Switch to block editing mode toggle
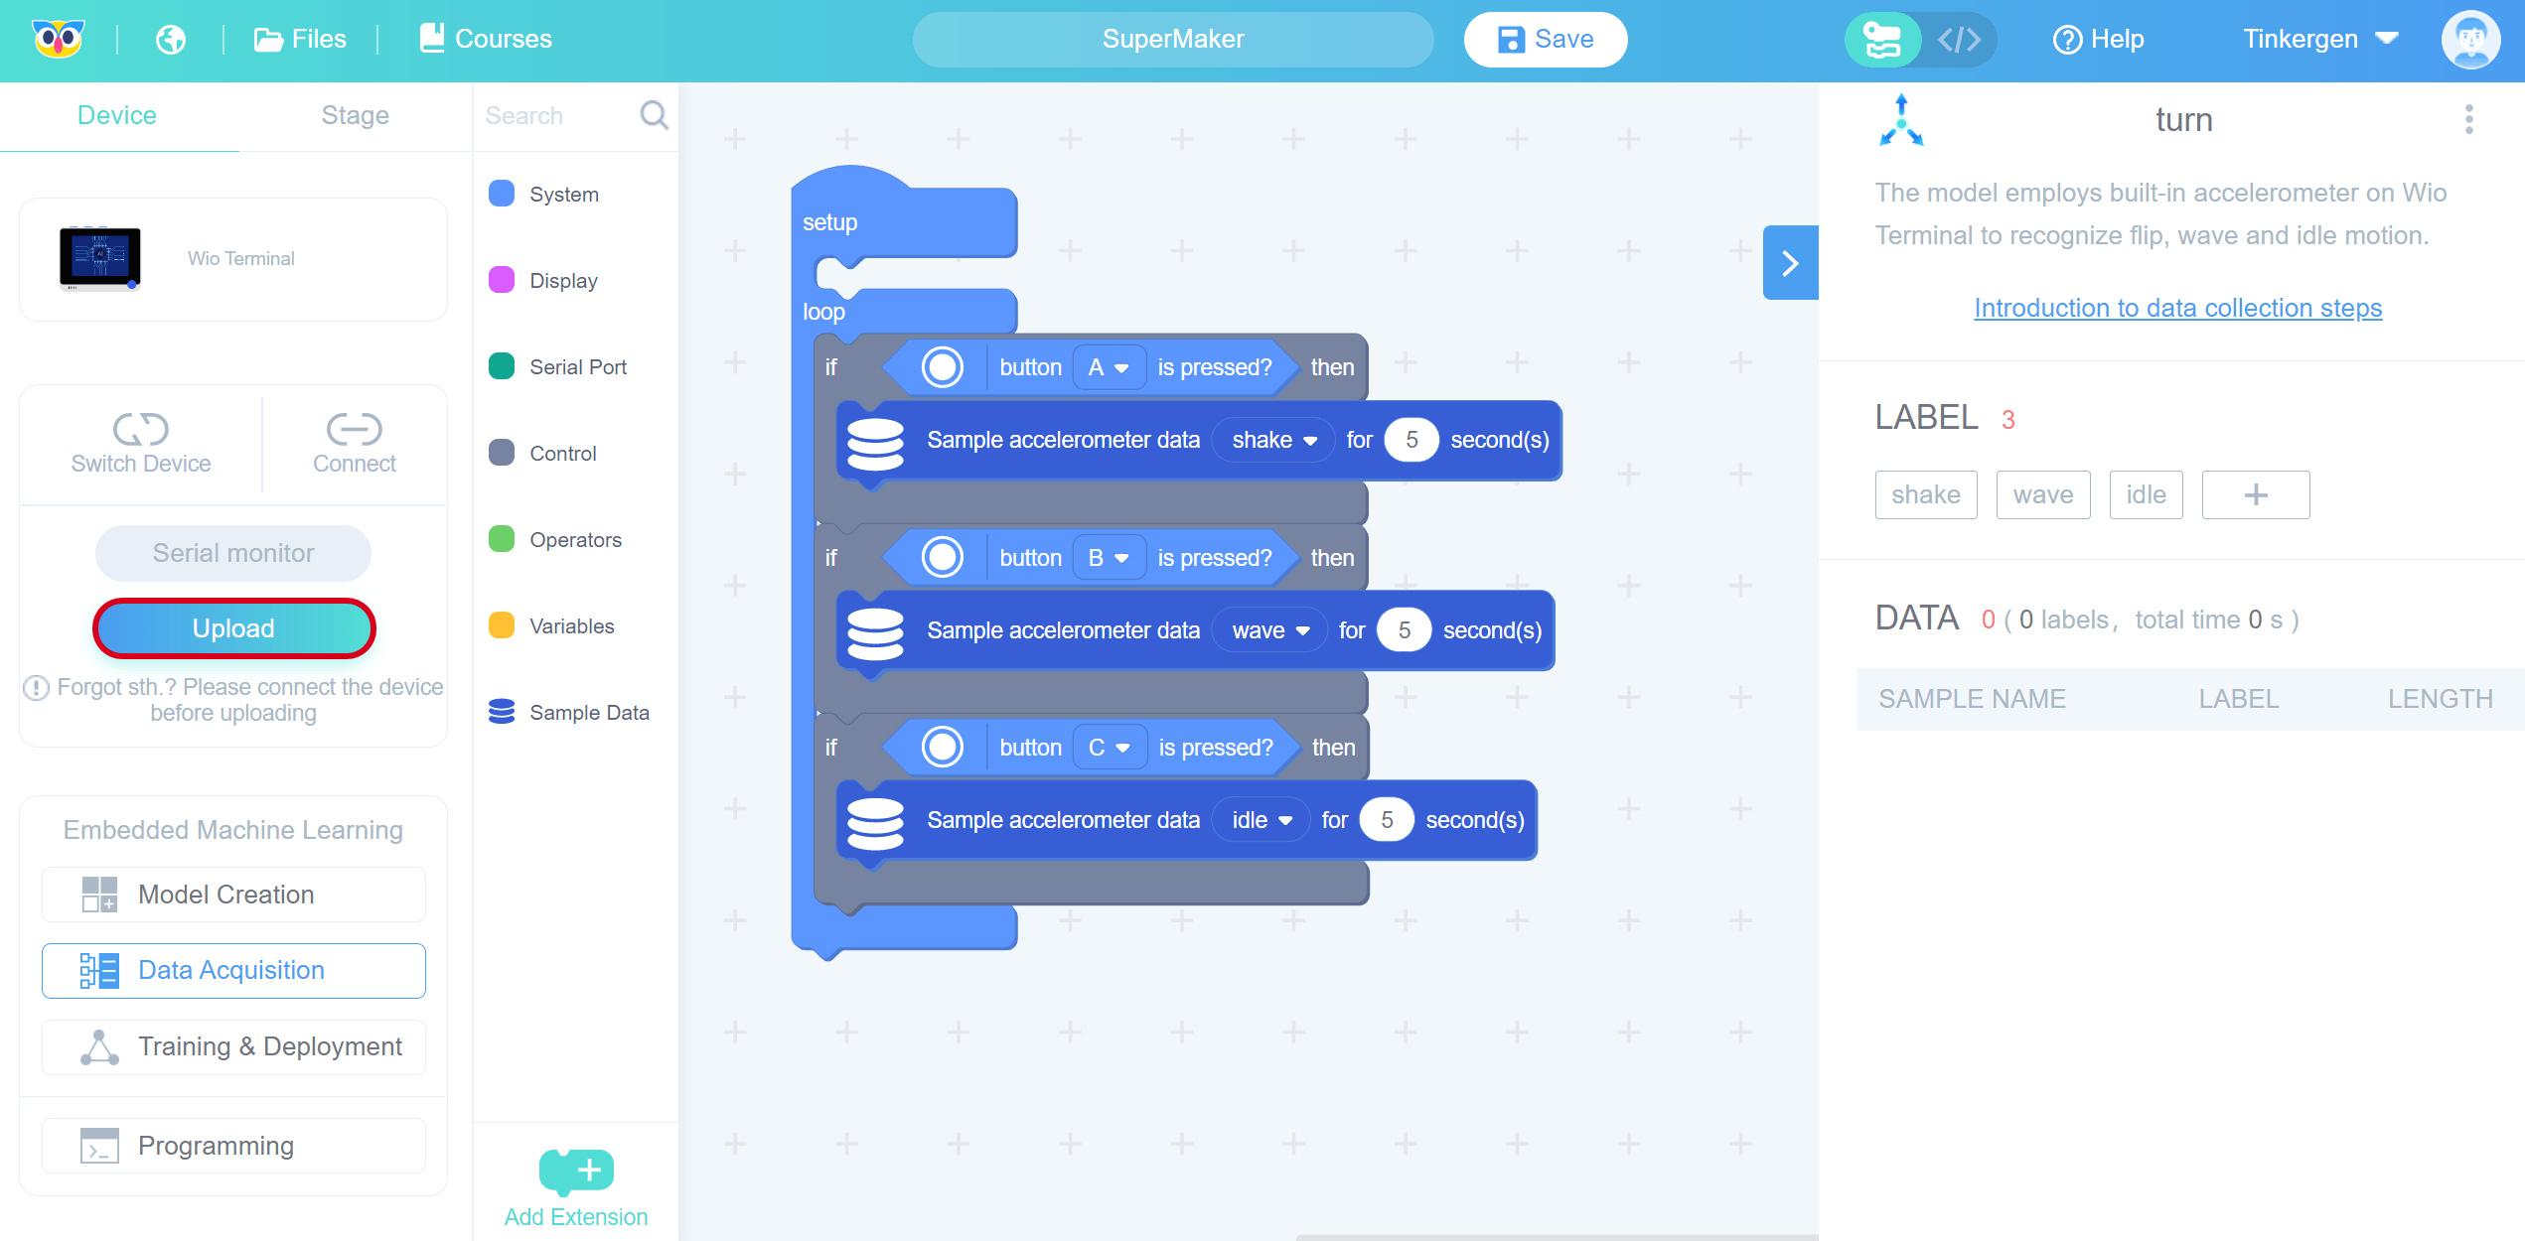 pos(1882,40)
